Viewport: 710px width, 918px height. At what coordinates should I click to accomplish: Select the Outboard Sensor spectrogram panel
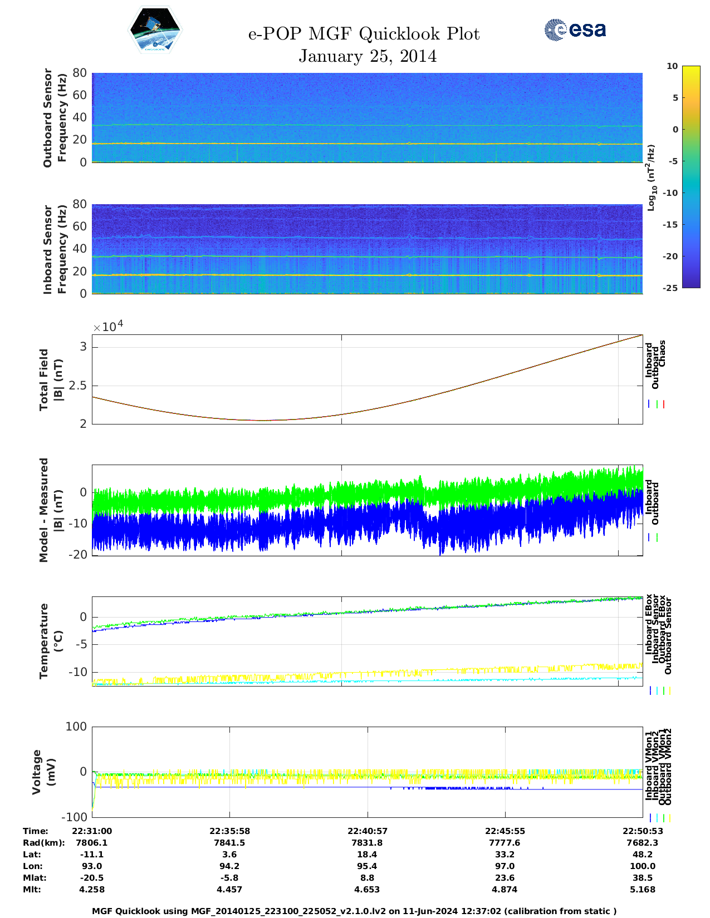coord(367,117)
